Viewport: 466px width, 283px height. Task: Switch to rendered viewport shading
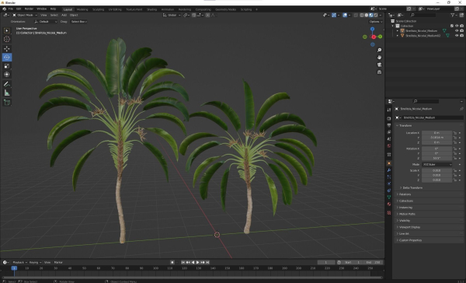pyautogui.click(x=376, y=16)
